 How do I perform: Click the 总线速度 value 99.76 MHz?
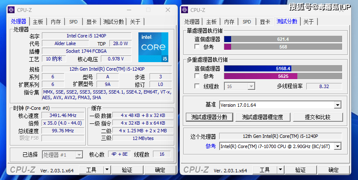coord(63,131)
